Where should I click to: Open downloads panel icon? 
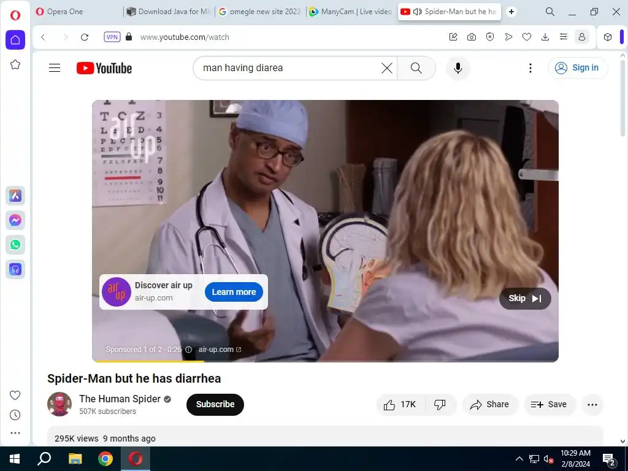(545, 37)
